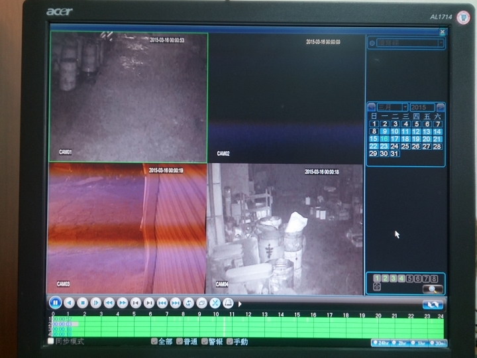The width and height of the screenshot is (477, 358).
Task: Toggle the 全部 record type checkbox
Action: 154,341
